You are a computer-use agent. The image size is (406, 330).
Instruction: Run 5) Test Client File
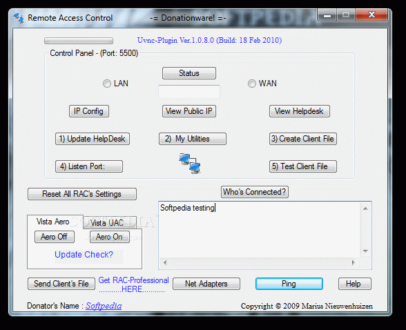302,166
